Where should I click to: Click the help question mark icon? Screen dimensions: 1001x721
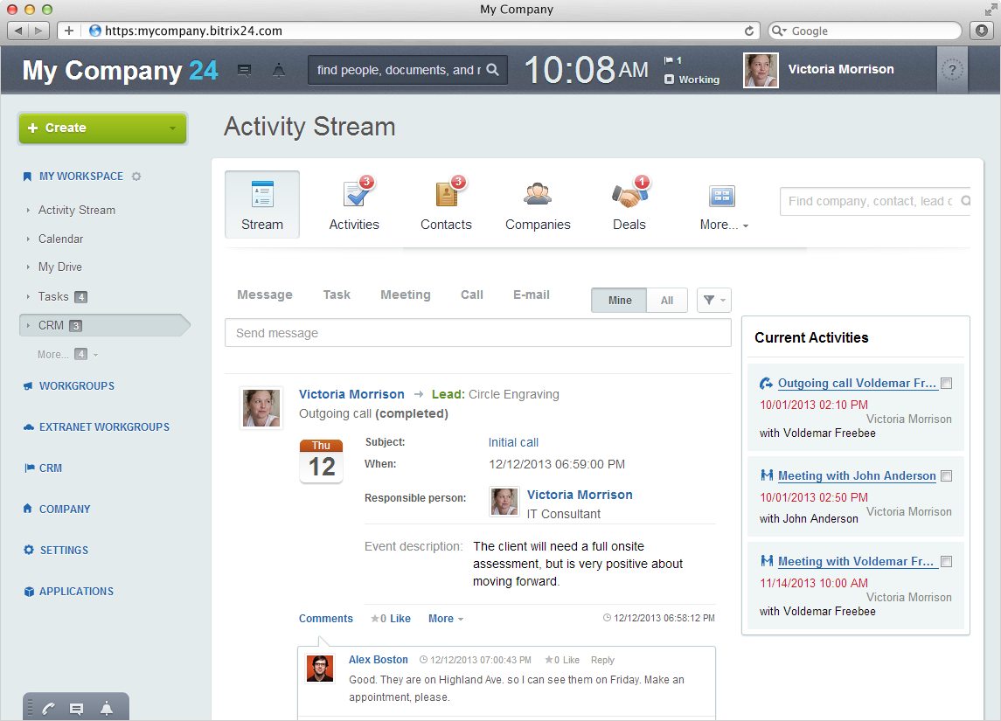pyautogui.click(x=954, y=70)
